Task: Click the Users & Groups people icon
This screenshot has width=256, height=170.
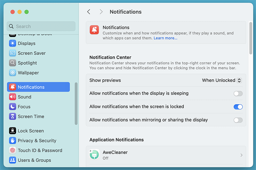Action: 12,160
